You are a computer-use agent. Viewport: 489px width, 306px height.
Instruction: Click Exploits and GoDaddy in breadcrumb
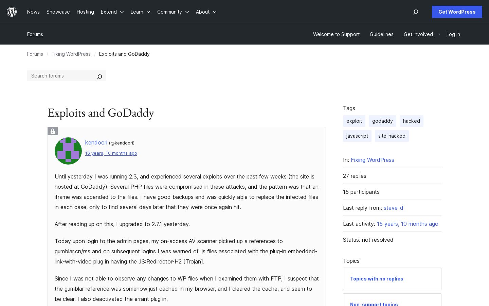click(124, 54)
